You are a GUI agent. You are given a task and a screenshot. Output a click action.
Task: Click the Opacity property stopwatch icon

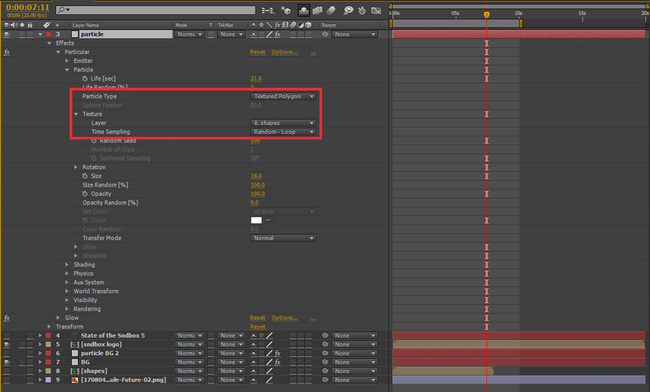point(85,193)
